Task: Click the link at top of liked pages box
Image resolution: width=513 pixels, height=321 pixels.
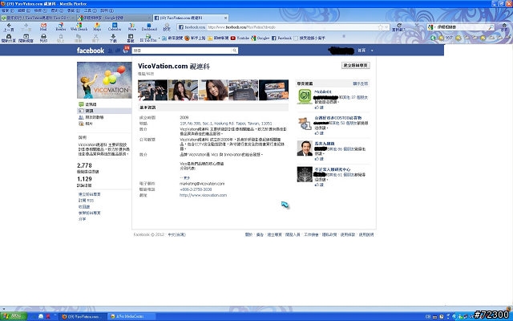Action: click(x=360, y=83)
